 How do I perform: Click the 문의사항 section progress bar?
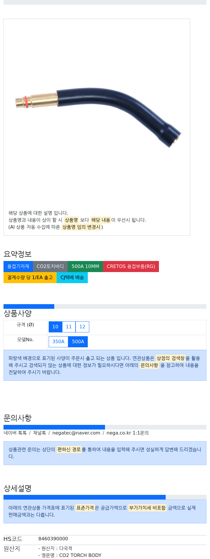click(x=105, y=427)
